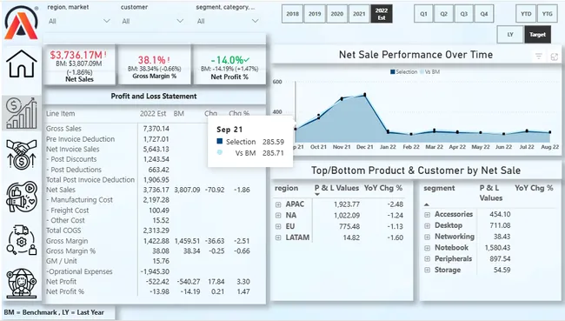Image resolution: width=565 pixels, height=321 pixels.
Task: Expand the APAC region row
Action: tap(278, 204)
